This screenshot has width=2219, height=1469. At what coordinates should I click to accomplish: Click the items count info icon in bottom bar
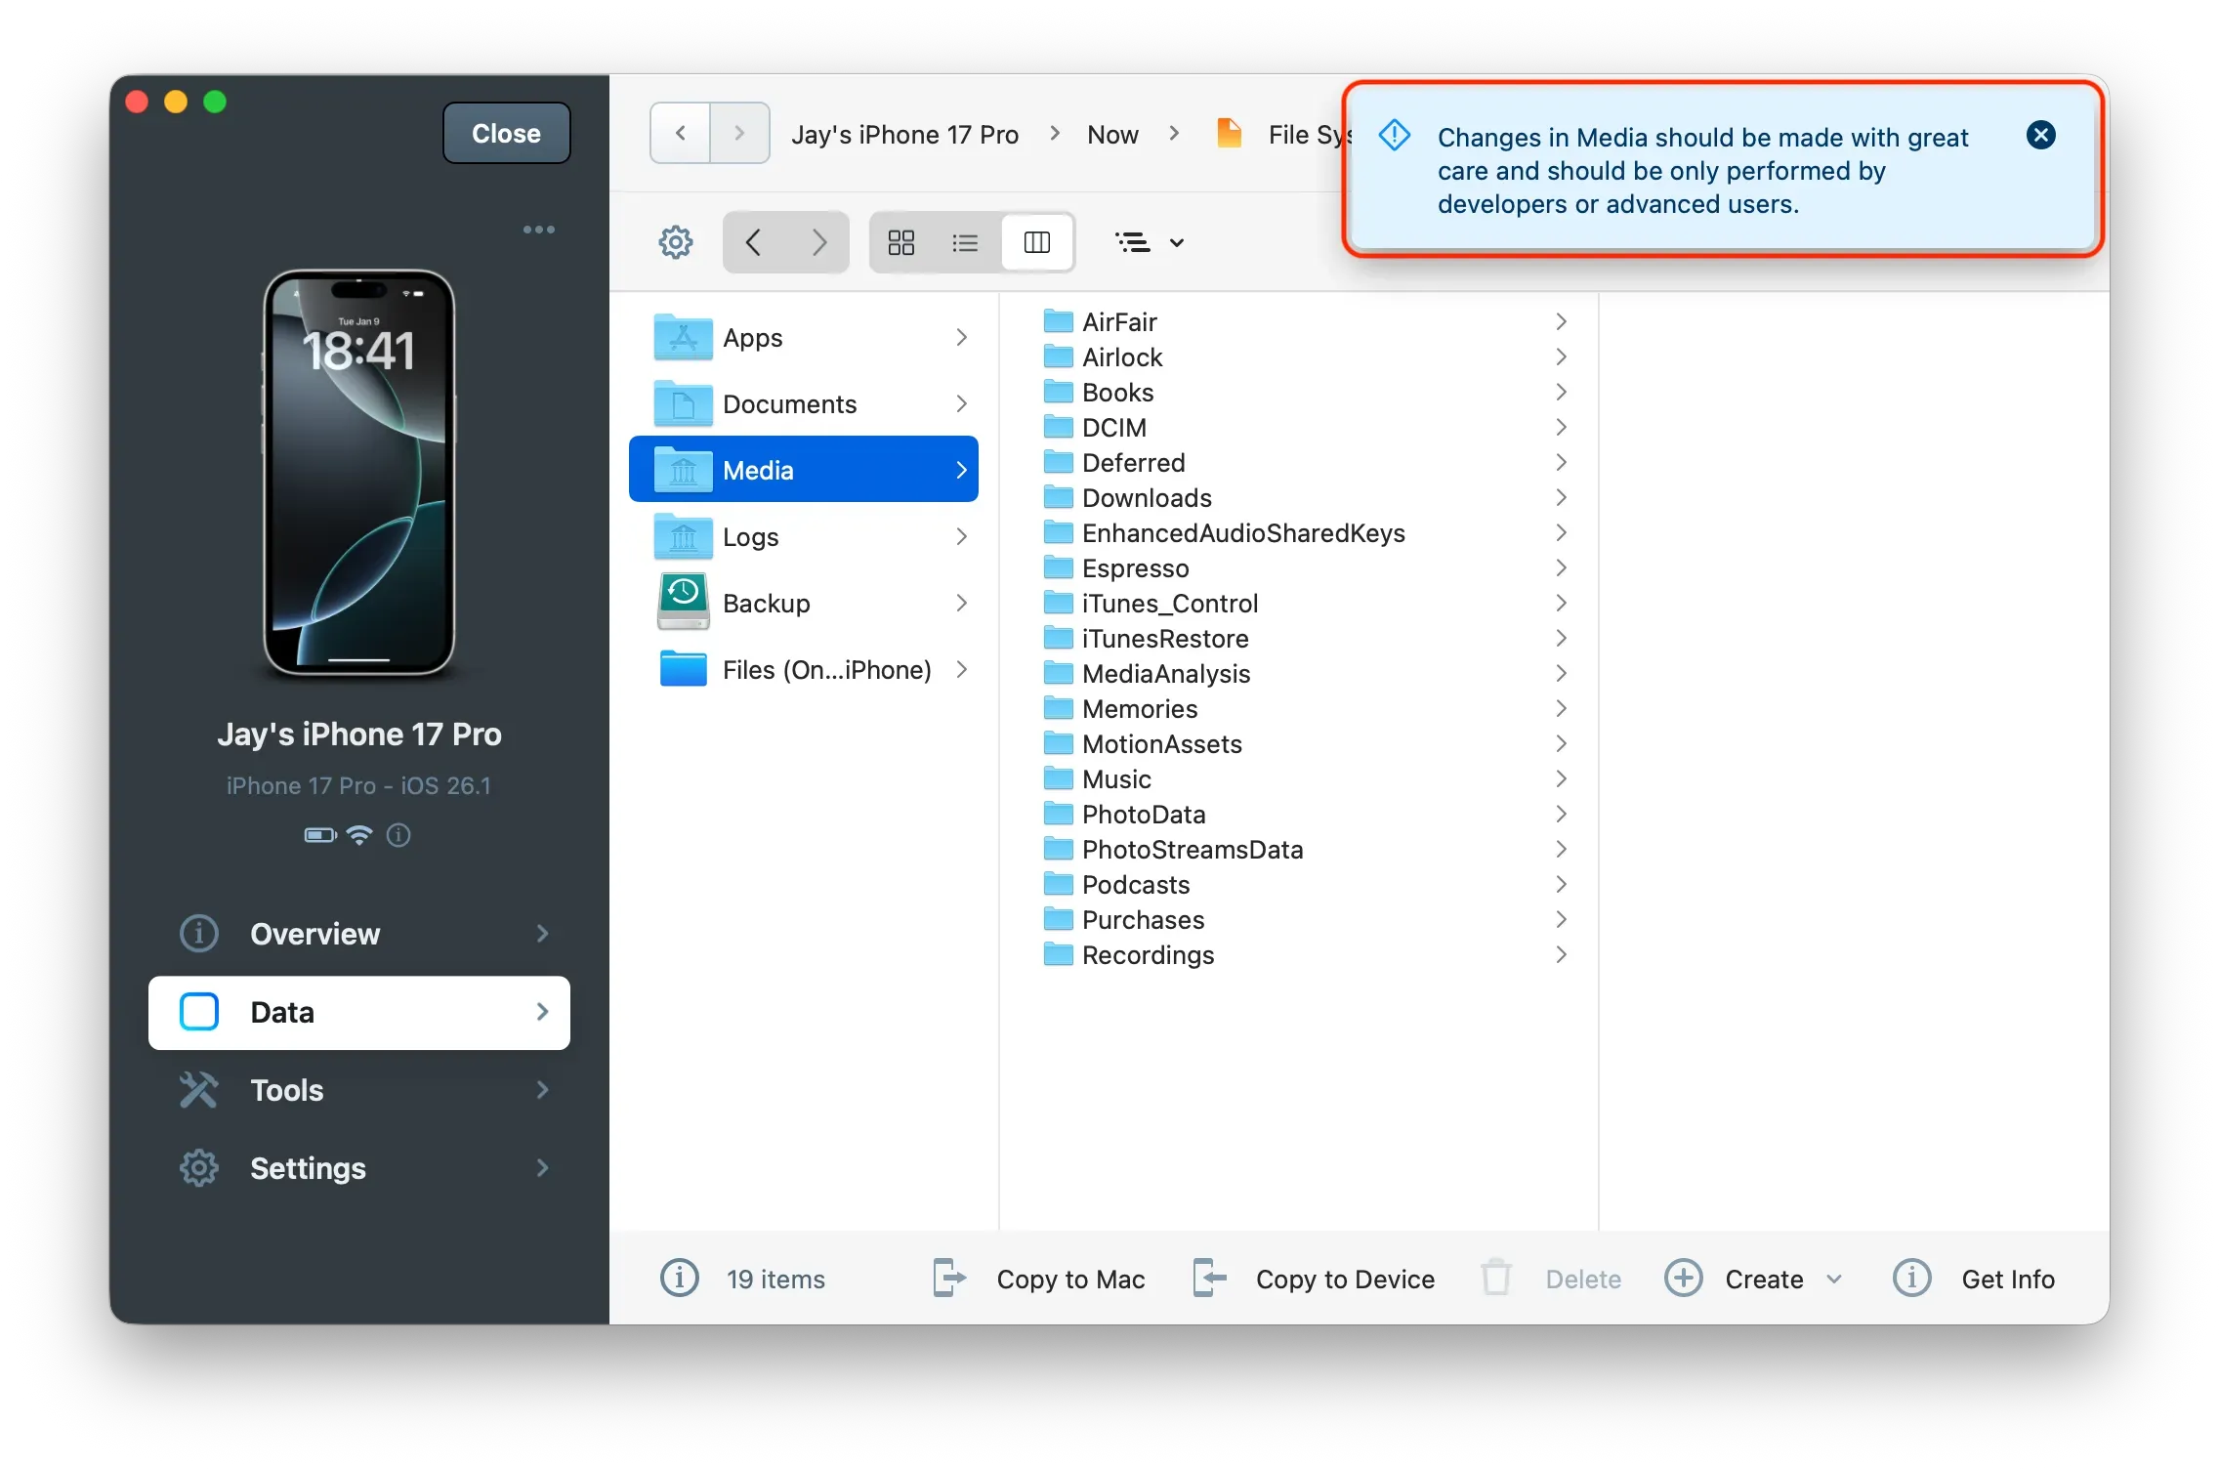(680, 1279)
